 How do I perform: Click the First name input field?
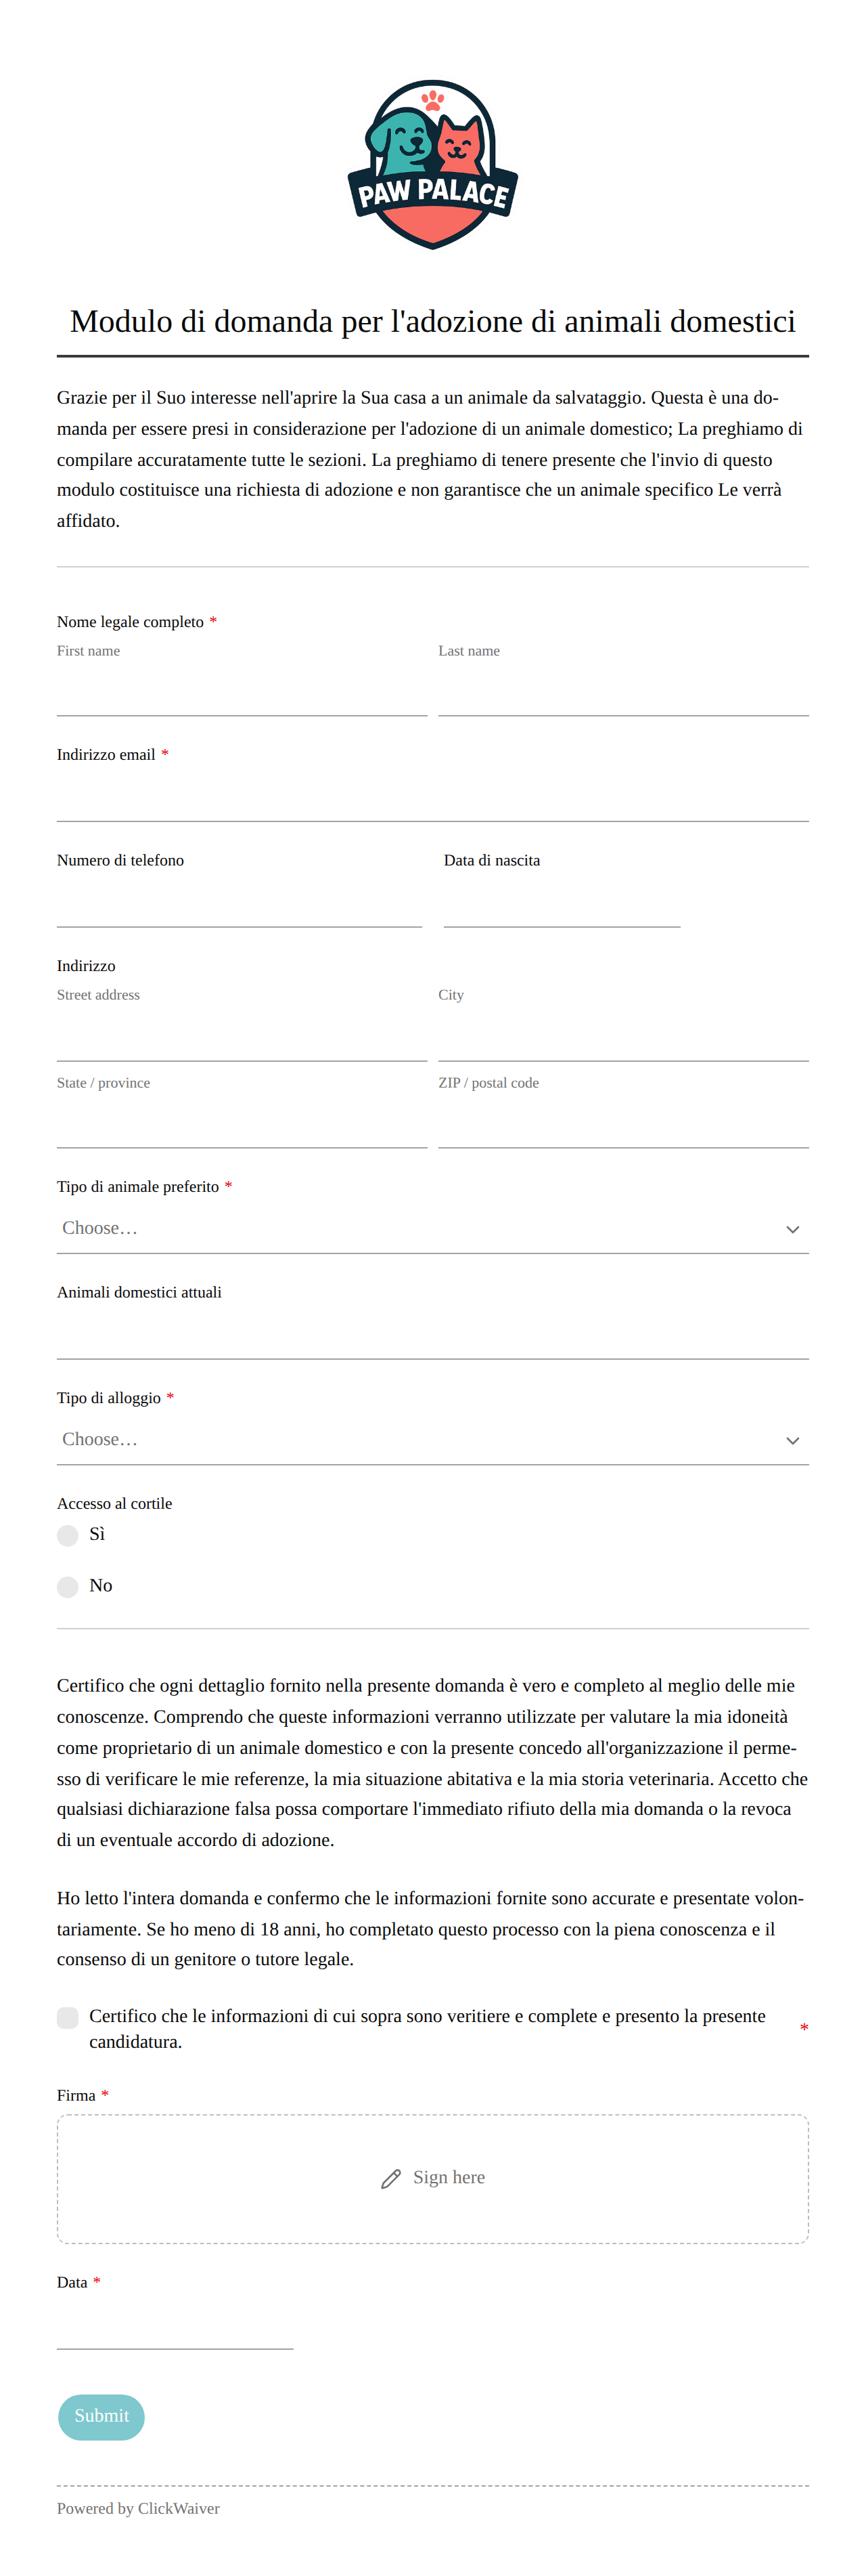[242, 691]
